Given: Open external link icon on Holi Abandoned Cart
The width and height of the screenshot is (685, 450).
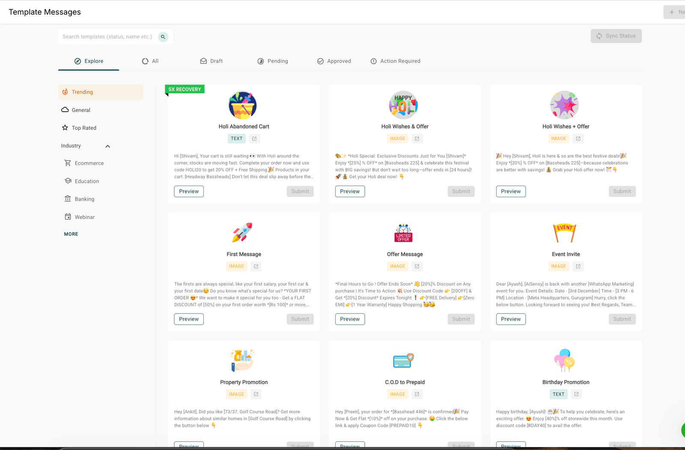Looking at the screenshot, I should (x=254, y=139).
